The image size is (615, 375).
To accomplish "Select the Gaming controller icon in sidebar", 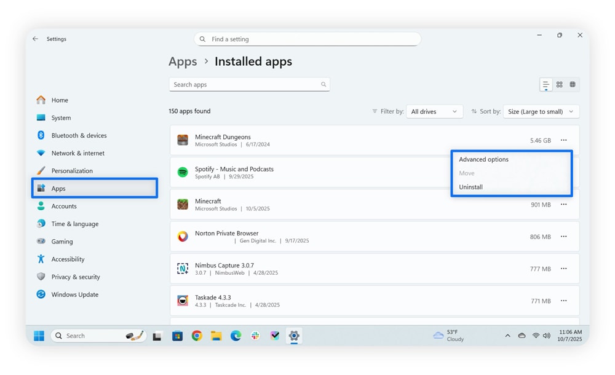I will pyautogui.click(x=41, y=241).
